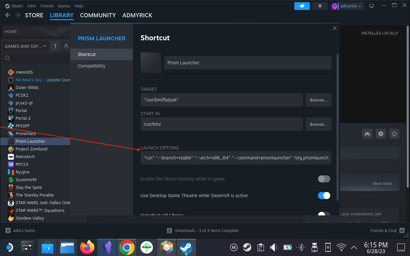Open controller configuration icon on game page
Image resolution: width=410 pixels, height=256 pixels.
pos(367,134)
